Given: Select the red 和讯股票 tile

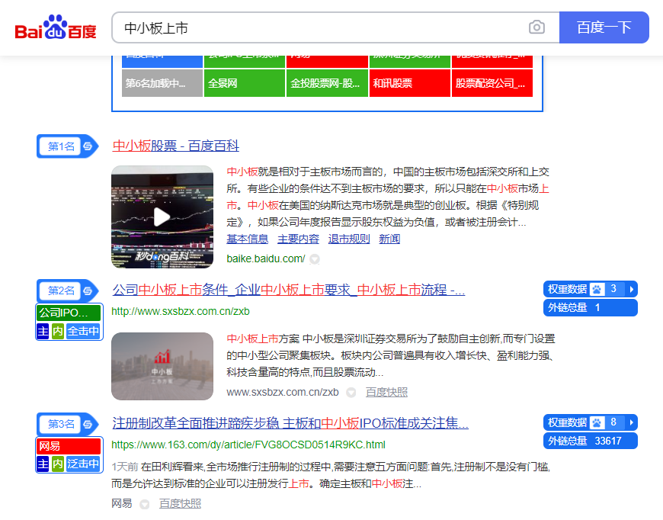Looking at the screenshot, I should [x=410, y=83].
